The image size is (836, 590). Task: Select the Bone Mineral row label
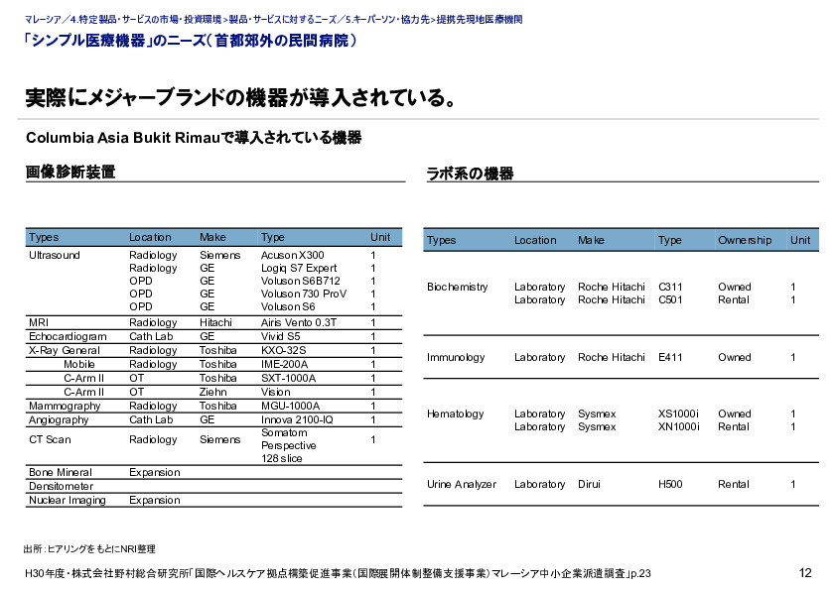(61, 472)
